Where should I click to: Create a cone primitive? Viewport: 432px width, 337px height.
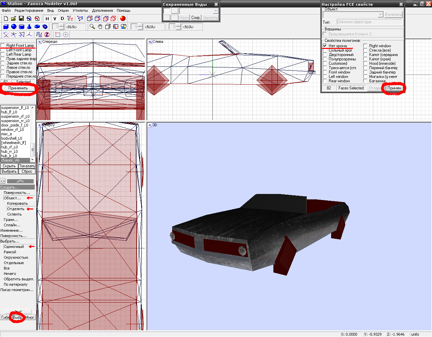point(29,27)
